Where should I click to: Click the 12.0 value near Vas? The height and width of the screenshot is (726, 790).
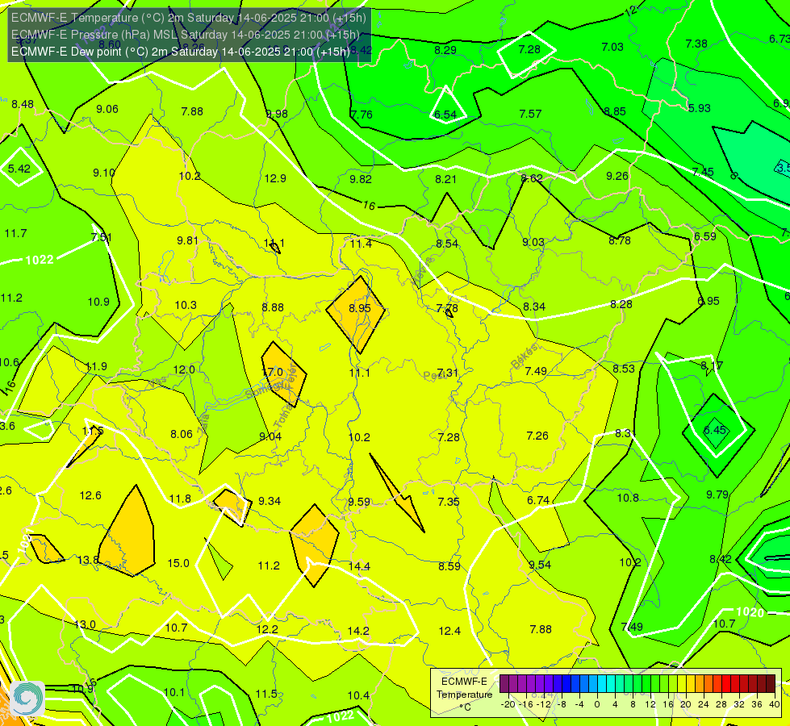point(184,369)
